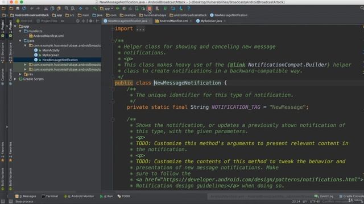Toggle the Build Variants side panel

coord(10,179)
